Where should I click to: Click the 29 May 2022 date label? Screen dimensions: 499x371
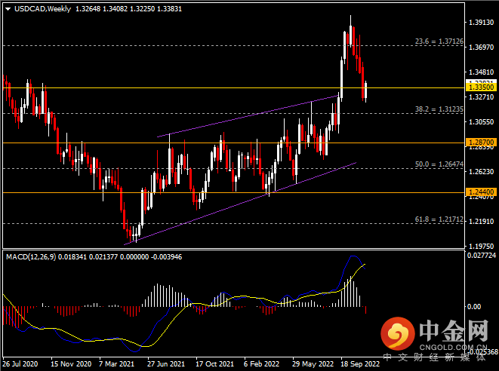313,363
